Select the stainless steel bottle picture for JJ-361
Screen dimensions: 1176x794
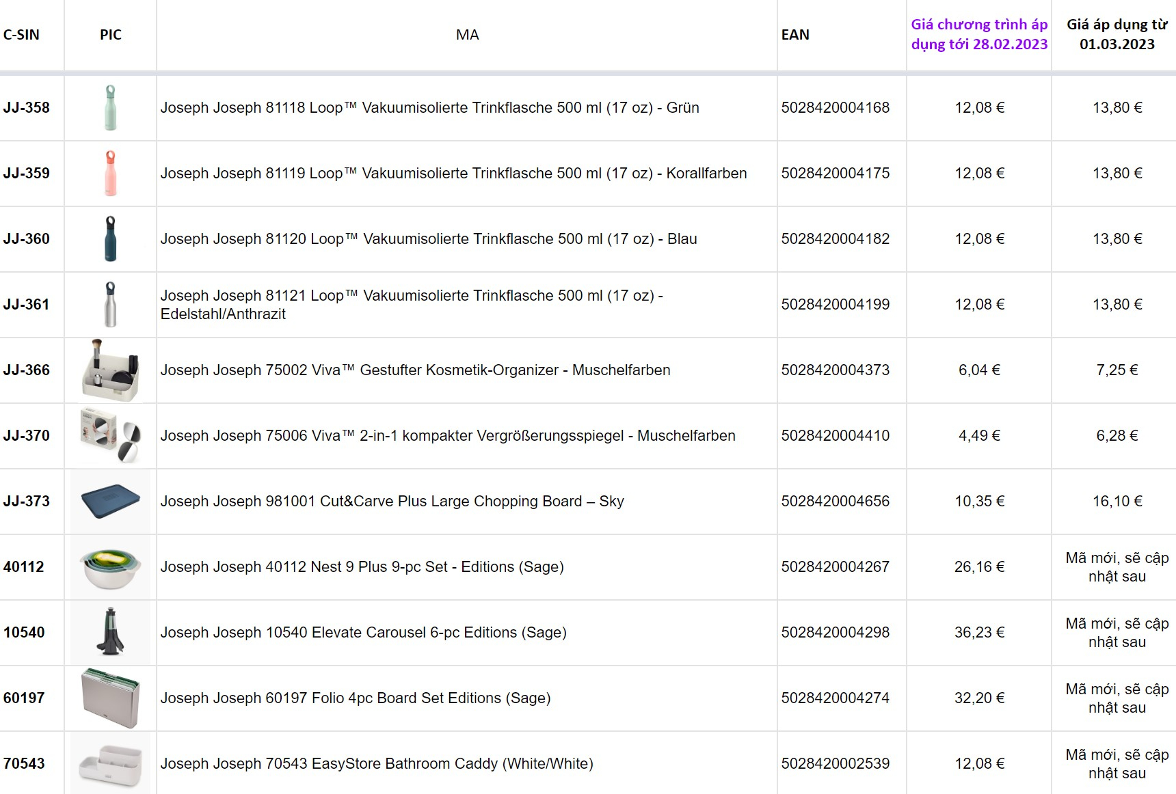click(x=110, y=304)
